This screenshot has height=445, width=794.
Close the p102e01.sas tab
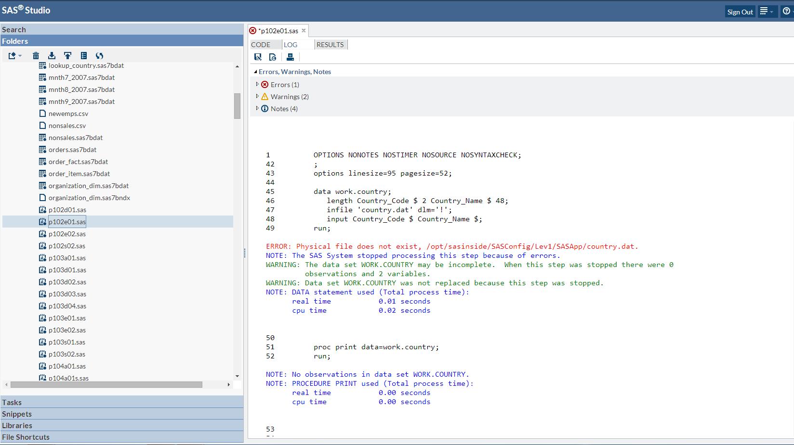click(304, 30)
